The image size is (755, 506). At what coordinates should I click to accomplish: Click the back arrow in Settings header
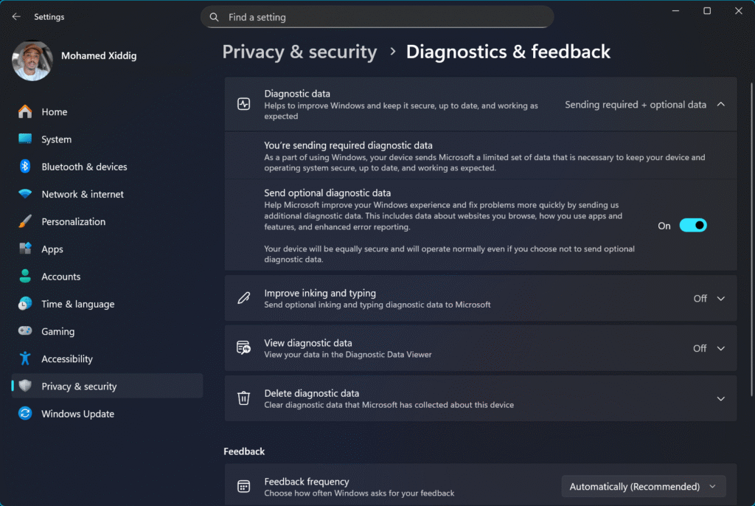16,17
